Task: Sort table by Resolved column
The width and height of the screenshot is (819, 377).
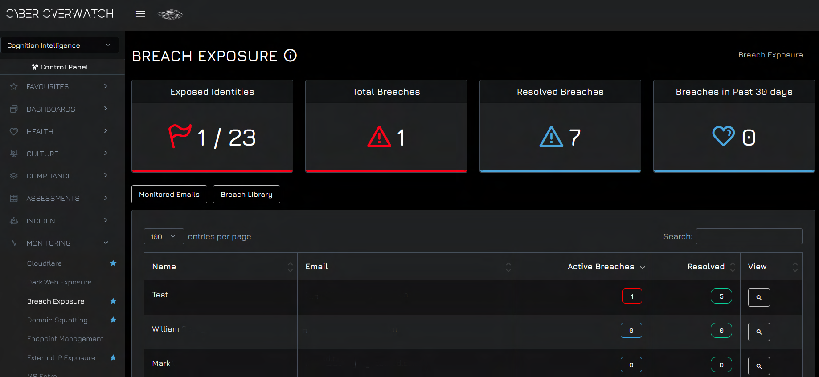Action: click(695, 267)
